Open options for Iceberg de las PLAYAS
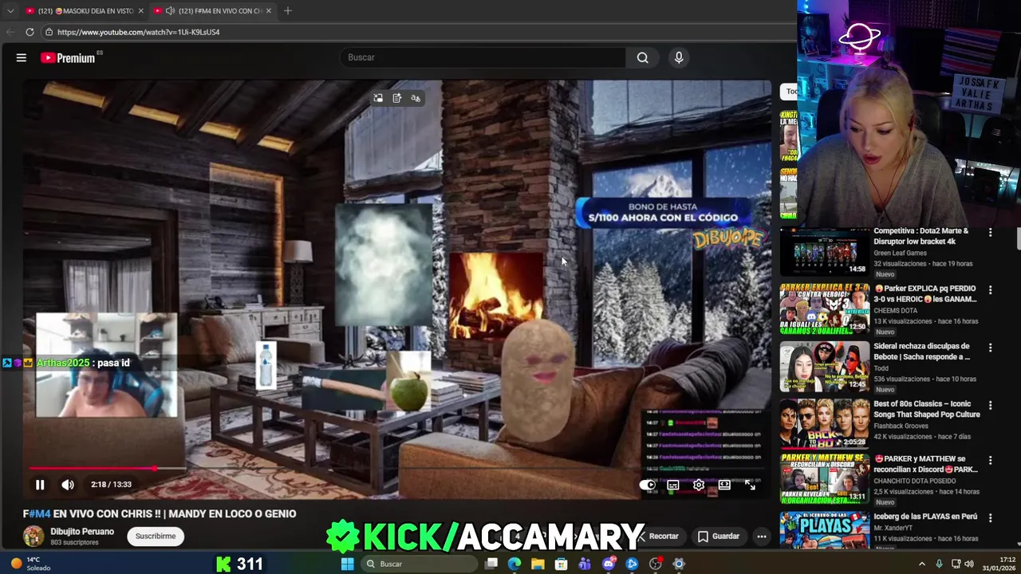1021x574 pixels. [990, 518]
